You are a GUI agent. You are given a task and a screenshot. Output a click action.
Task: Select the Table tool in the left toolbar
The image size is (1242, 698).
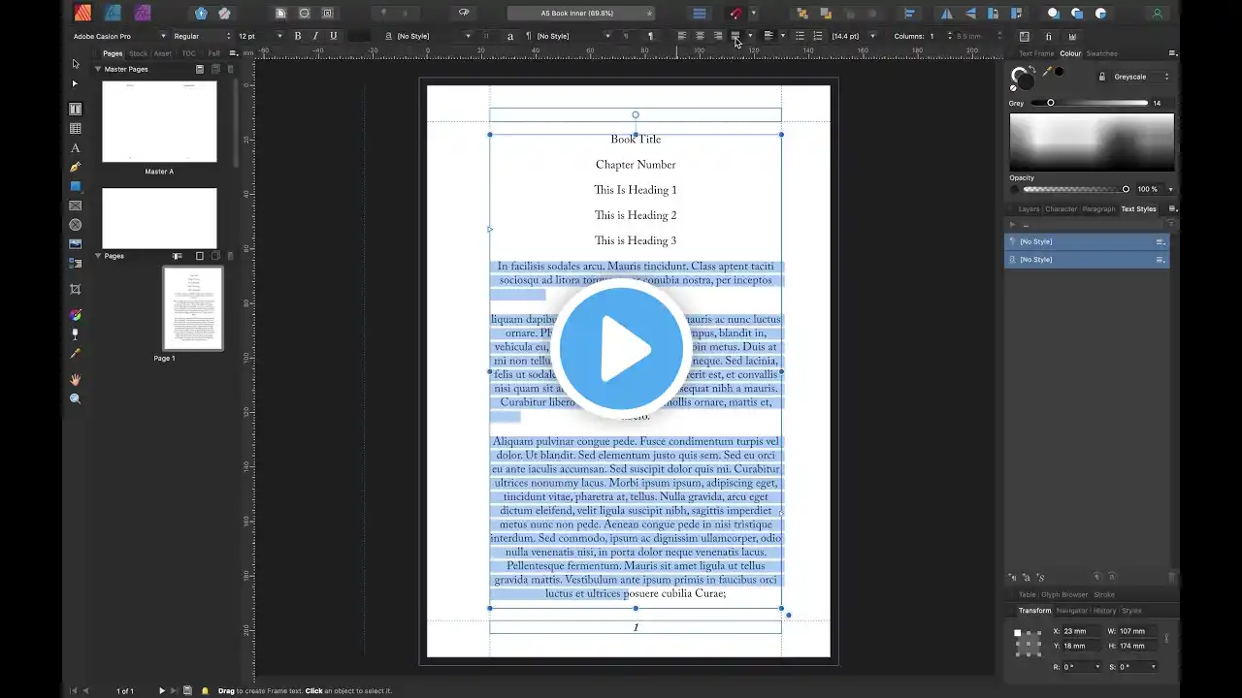click(x=76, y=128)
